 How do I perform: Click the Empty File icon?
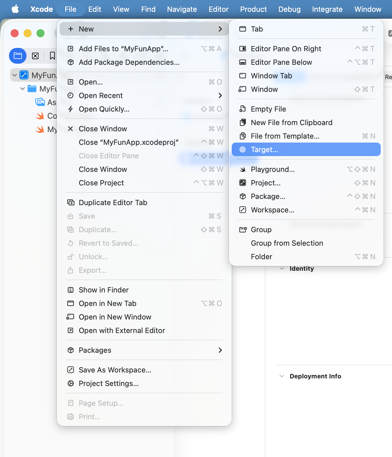(242, 109)
